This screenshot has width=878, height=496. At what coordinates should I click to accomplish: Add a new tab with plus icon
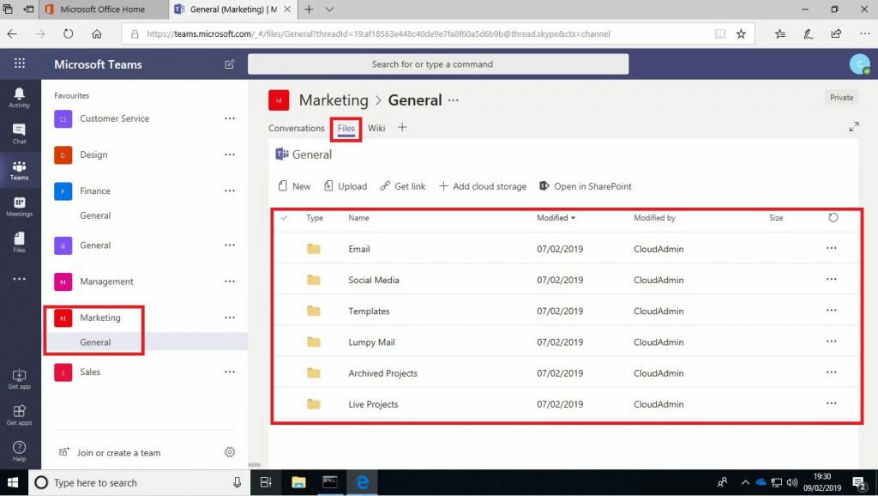click(402, 127)
